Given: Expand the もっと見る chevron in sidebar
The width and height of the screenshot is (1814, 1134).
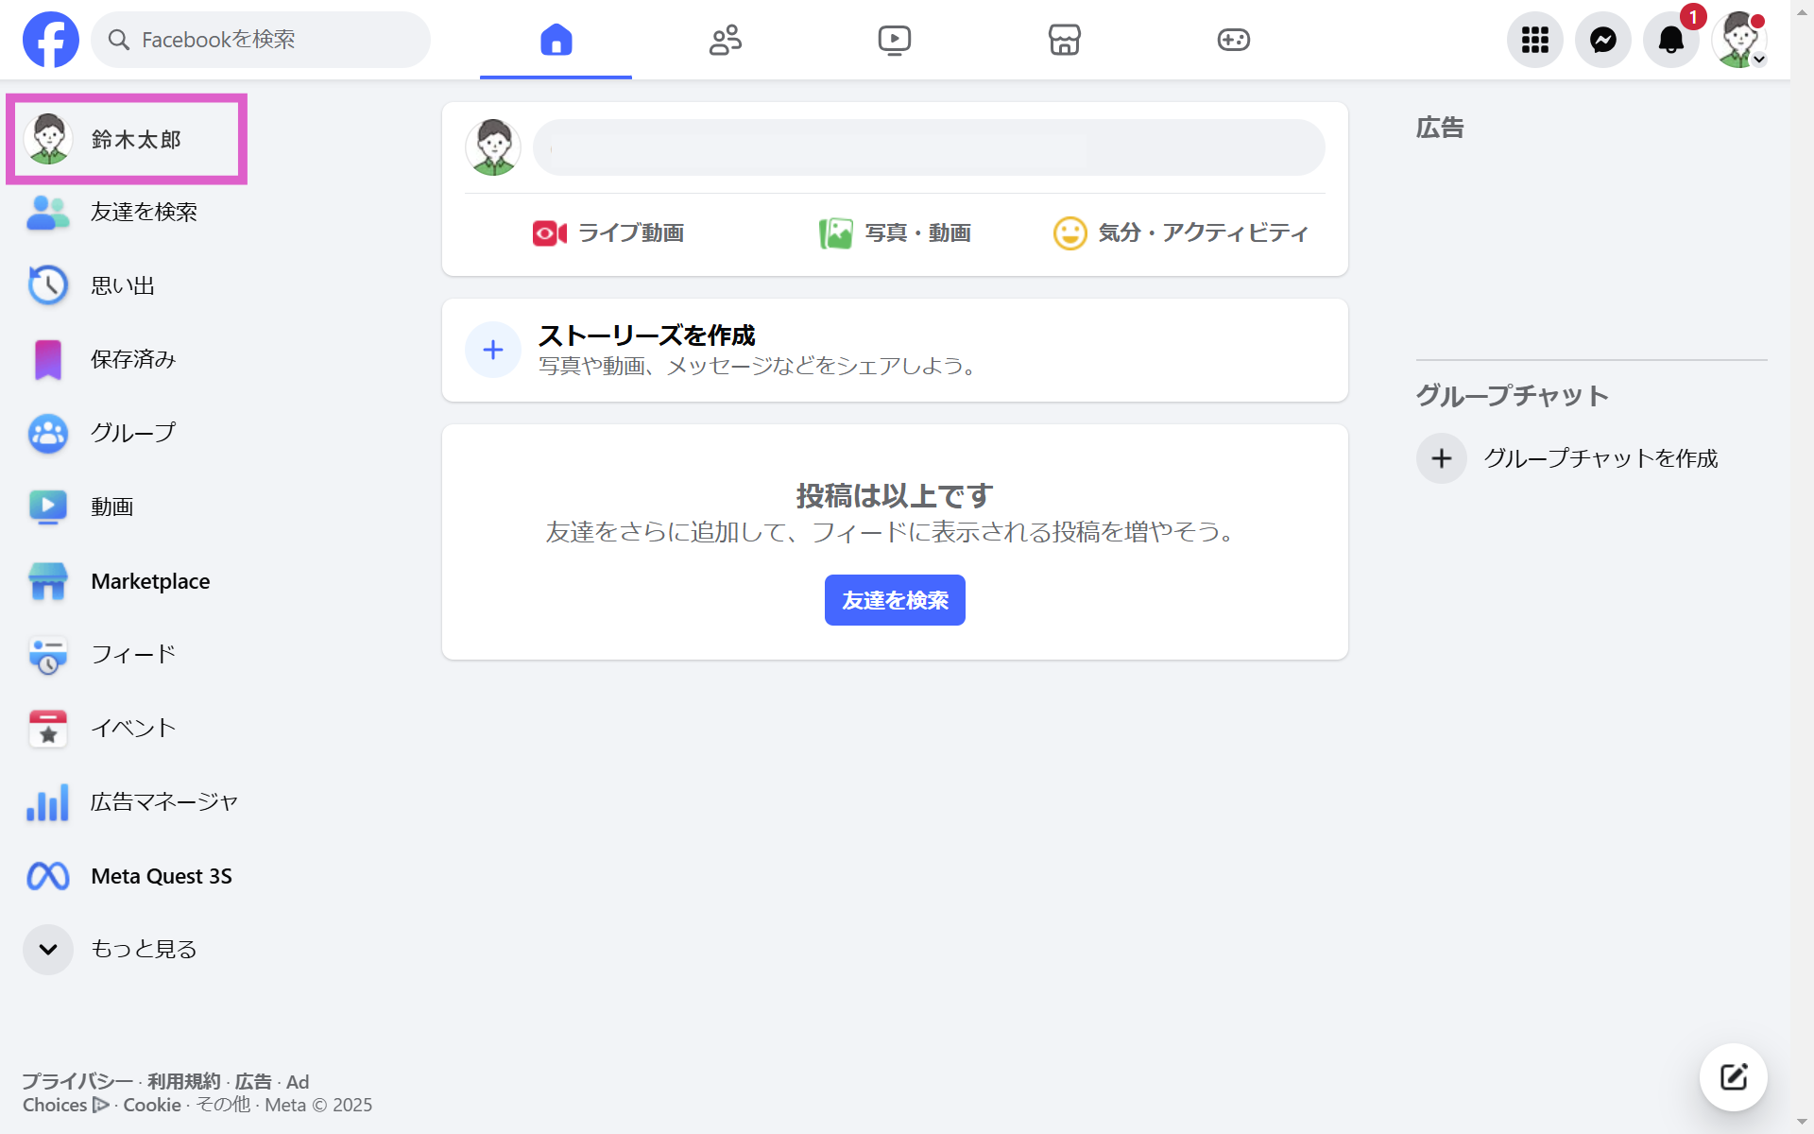Looking at the screenshot, I should pyautogui.click(x=48, y=949).
